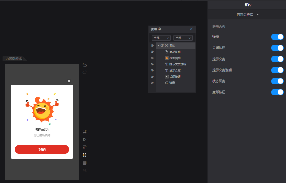Screen dimensions: 286x183
Task: Turn off the 提示文案 display switch
Action: (x=277, y=59)
